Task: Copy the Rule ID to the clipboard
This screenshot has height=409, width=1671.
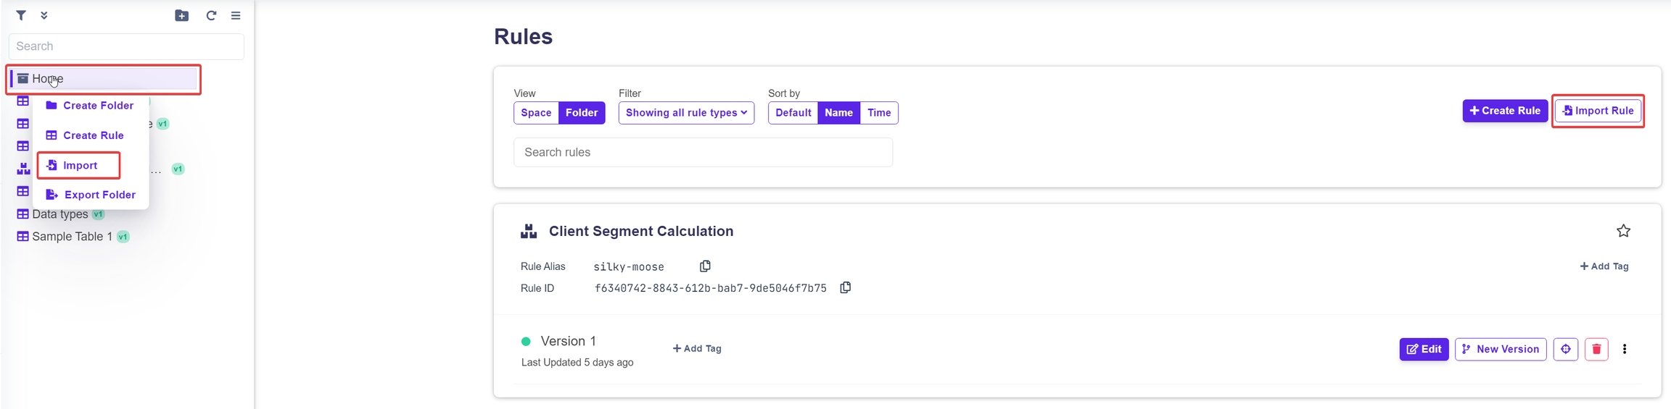Action: [x=845, y=288]
